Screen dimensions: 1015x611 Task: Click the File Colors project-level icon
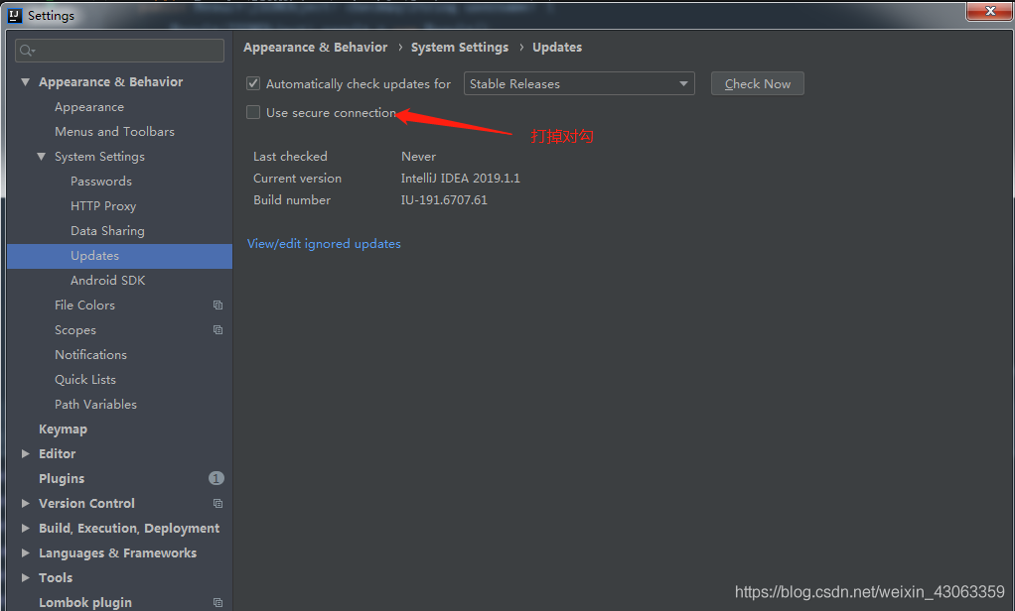(218, 305)
